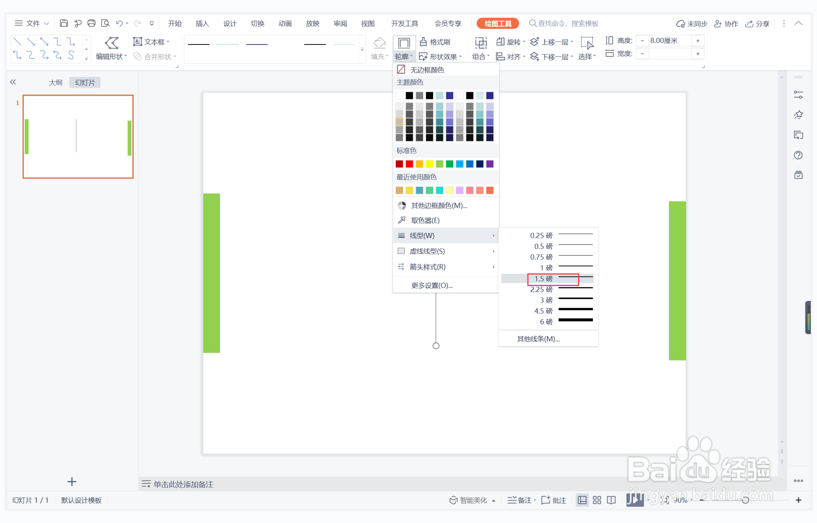
Task: Switch to Outline (大纲) pane view
Action: point(55,82)
